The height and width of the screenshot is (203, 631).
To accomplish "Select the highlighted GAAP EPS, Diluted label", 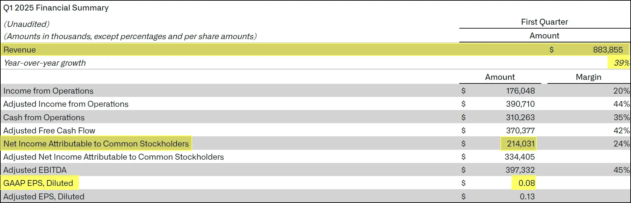I will pyautogui.click(x=38, y=183).
